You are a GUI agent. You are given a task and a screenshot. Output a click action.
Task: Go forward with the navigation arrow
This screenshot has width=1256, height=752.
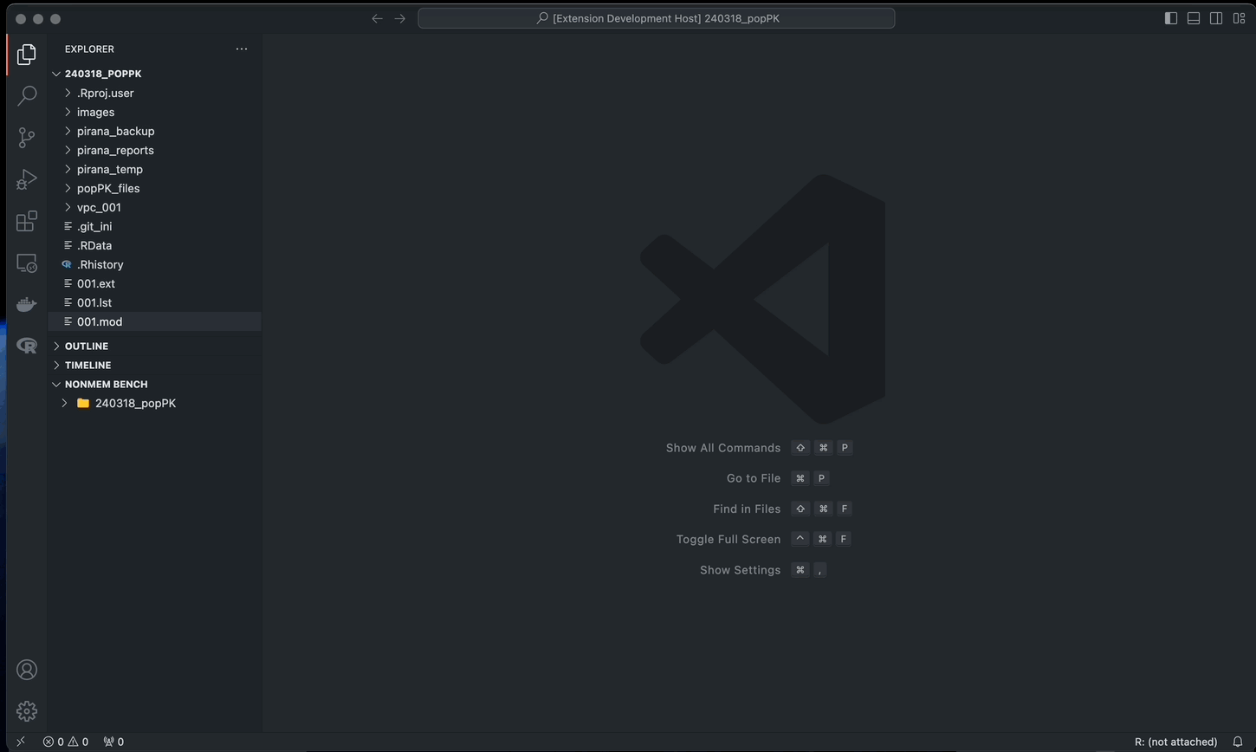[x=399, y=18]
